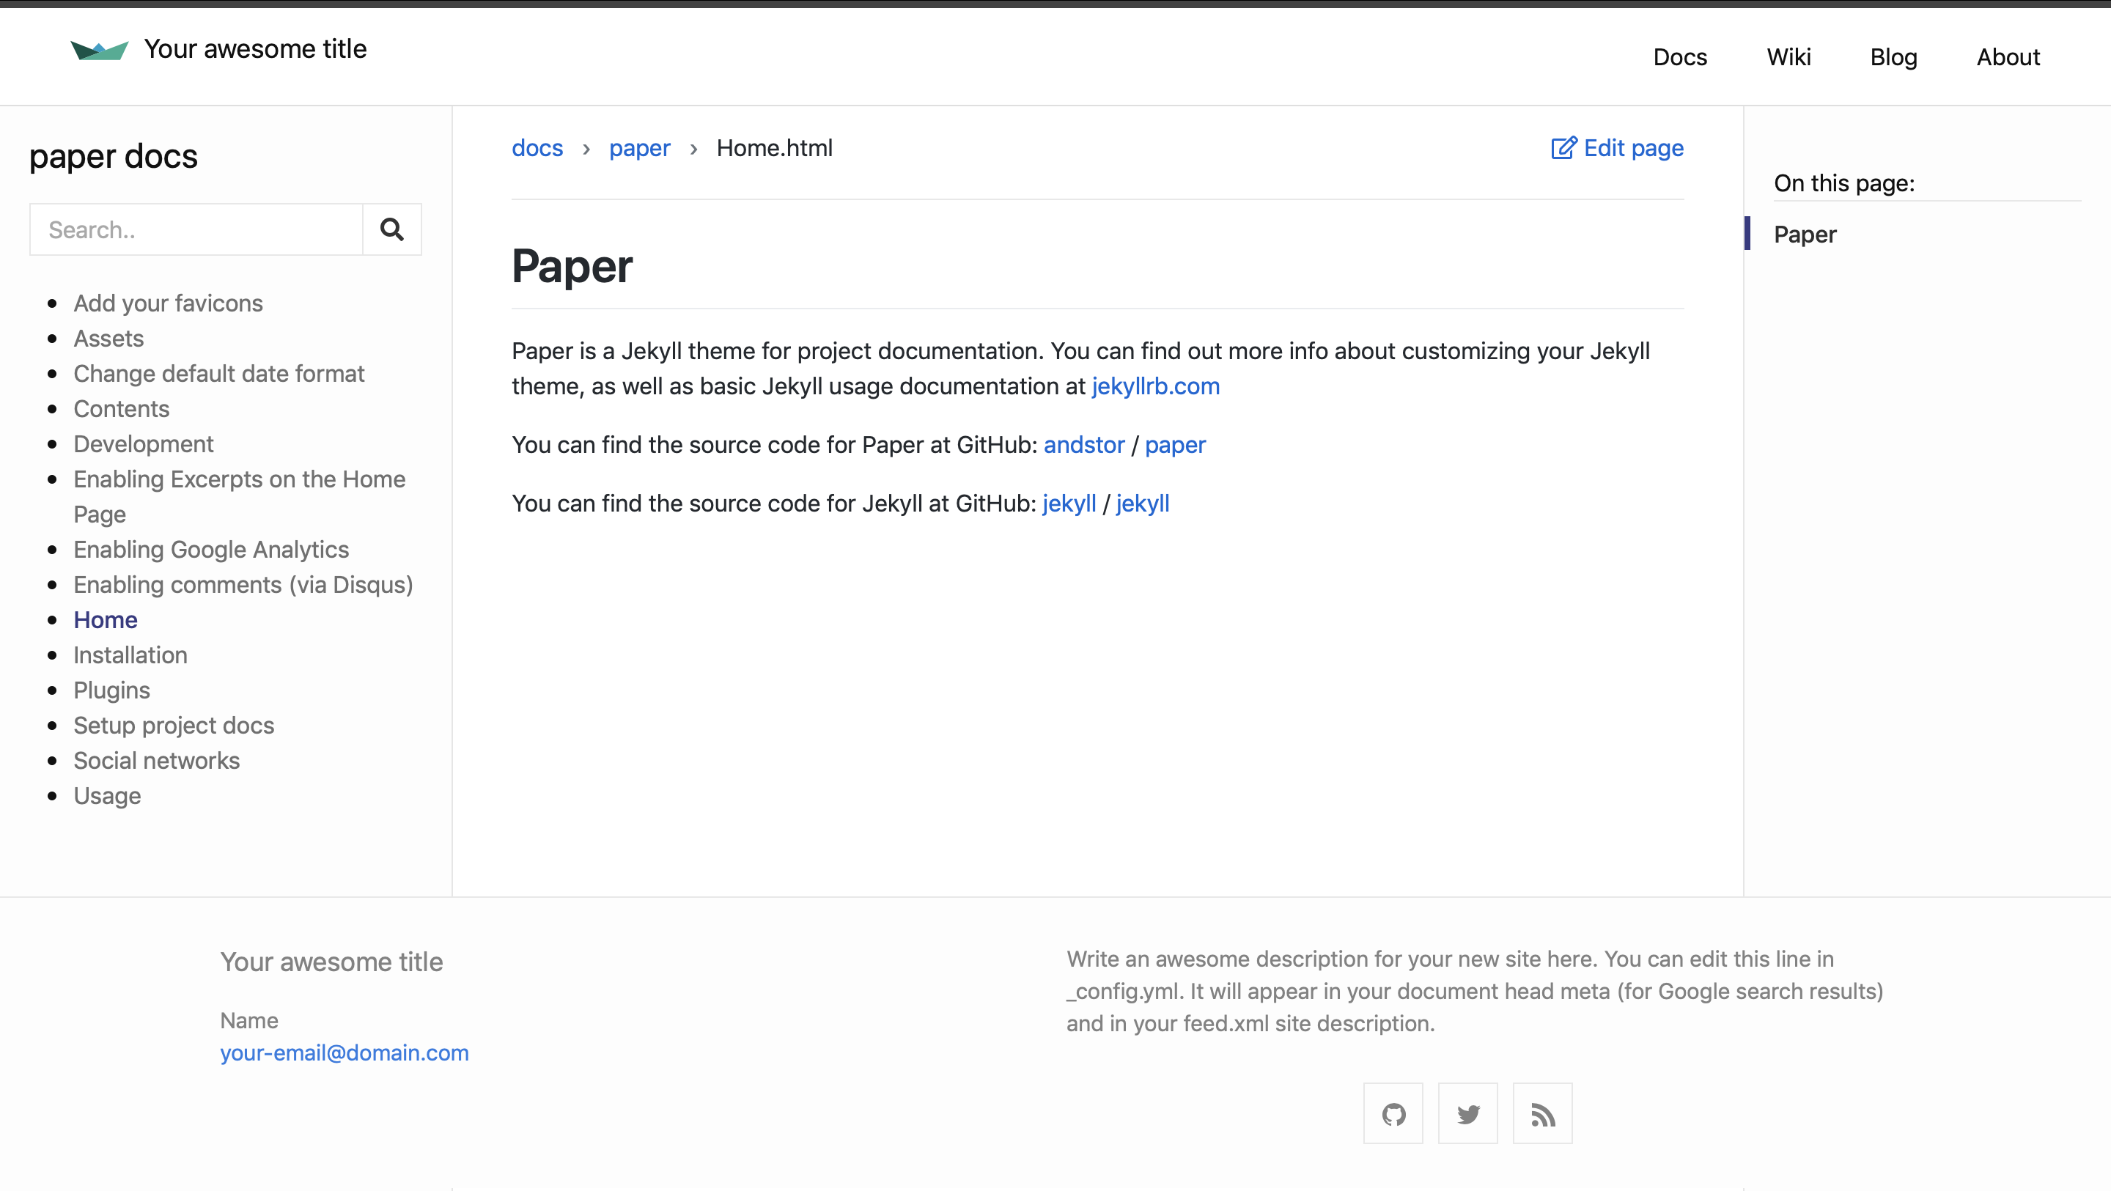Jump to Paper in On this page
The width and height of the screenshot is (2111, 1191).
pyautogui.click(x=1805, y=235)
